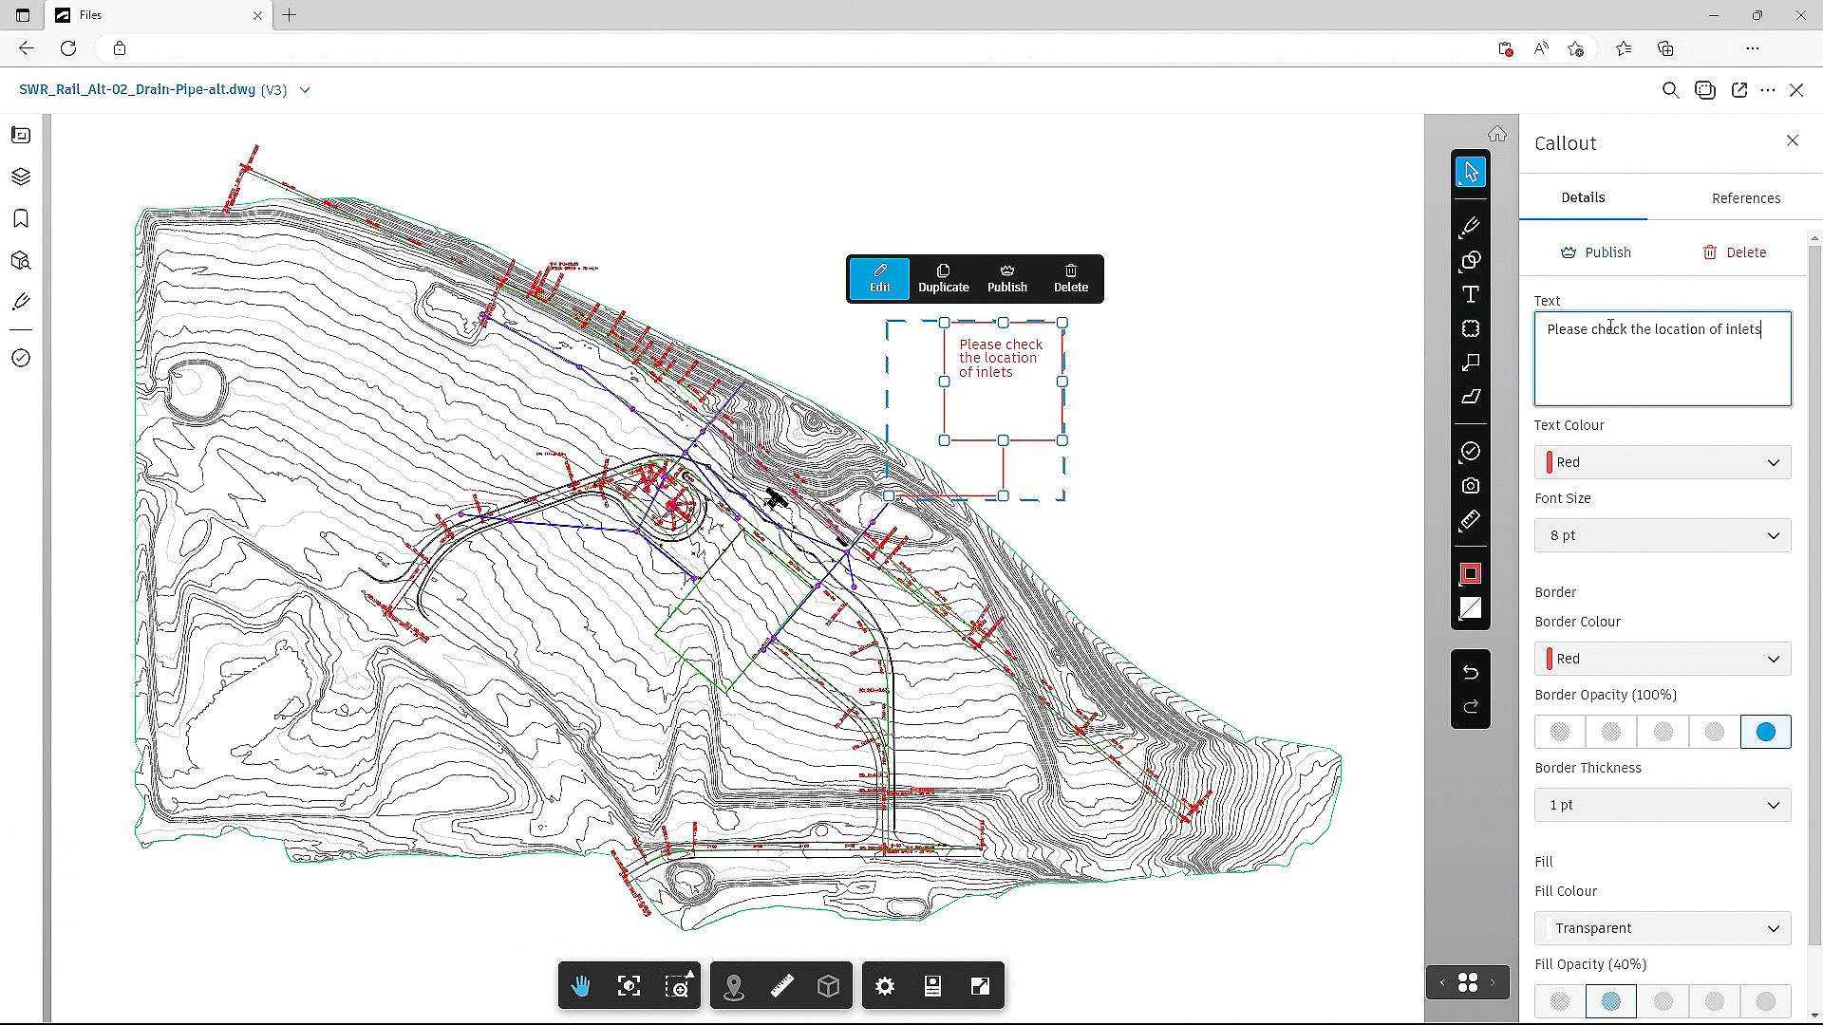Image resolution: width=1823 pixels, height=1025 pixels.
Task: Select fourth border opacity option
Action: (x=1714, y=732)
